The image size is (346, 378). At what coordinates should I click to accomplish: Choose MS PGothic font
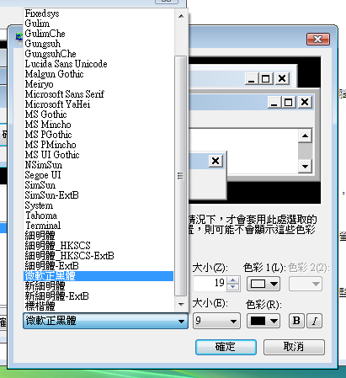(98, 135)
